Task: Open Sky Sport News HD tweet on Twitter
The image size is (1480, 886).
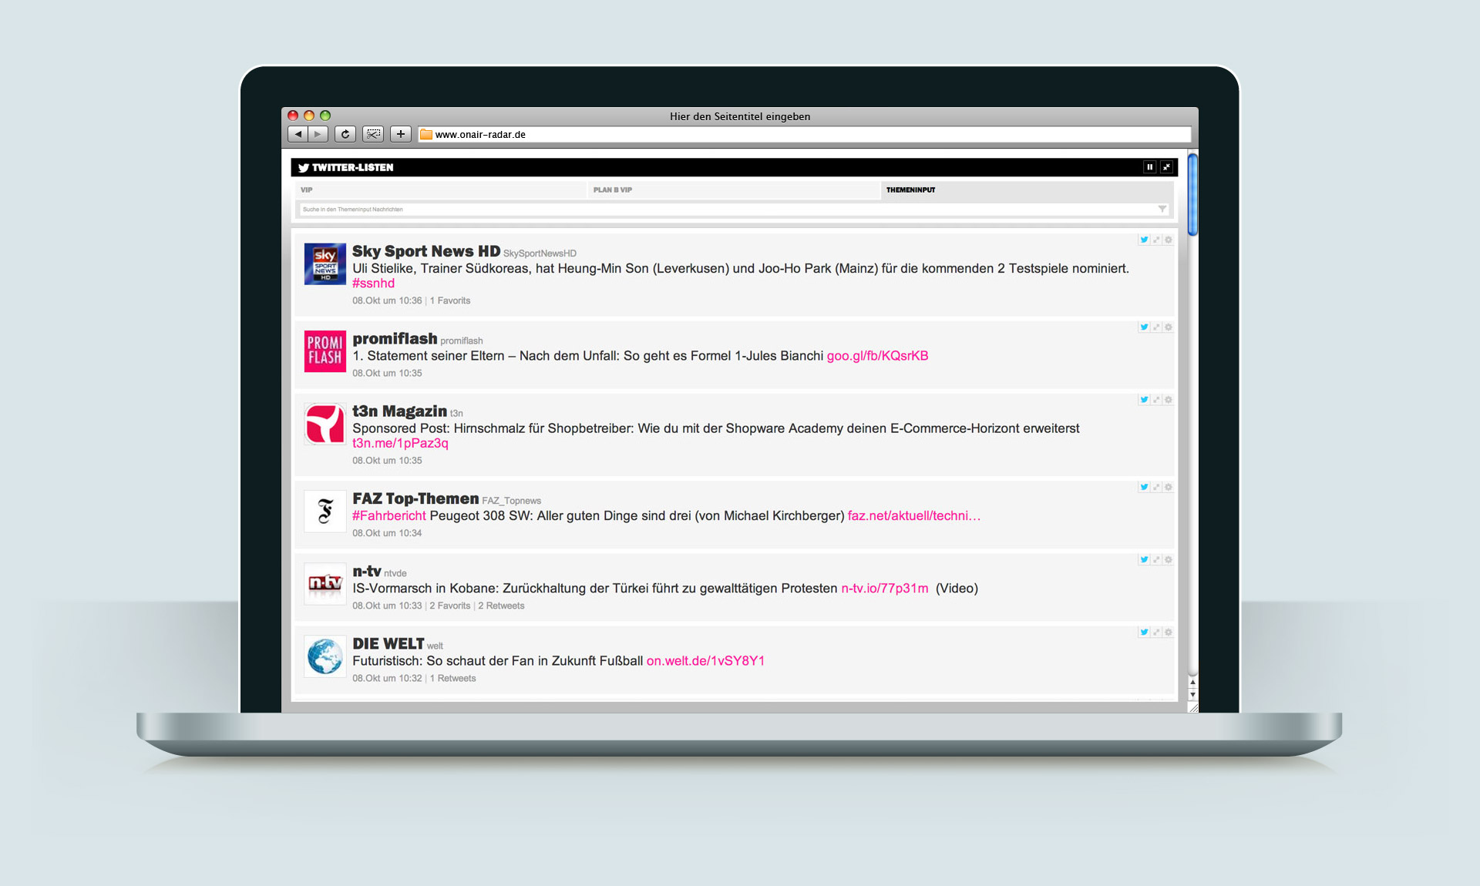Action: [1144, 240]
